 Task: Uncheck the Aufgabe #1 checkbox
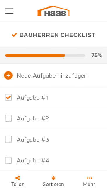click(x=8, y=98)
